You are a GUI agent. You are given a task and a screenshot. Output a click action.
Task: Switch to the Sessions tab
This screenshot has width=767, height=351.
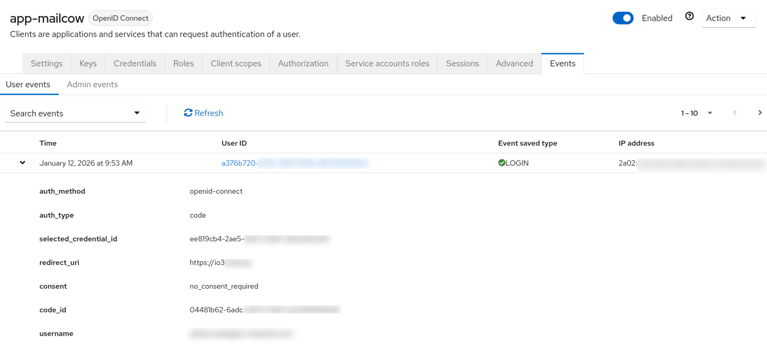[x=462, y=63]
